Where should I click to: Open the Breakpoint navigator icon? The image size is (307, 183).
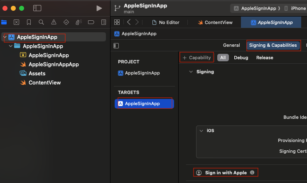click(91, 22)
